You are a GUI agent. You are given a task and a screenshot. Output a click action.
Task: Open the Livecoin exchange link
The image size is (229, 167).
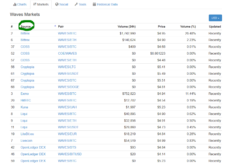point(26,141)
